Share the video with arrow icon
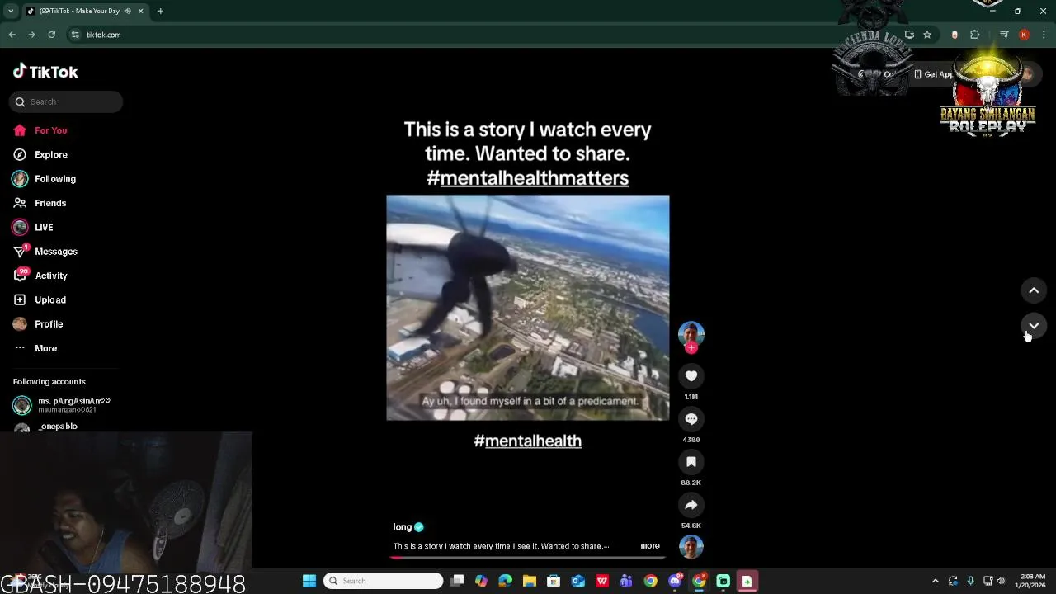Viewport: 1056px width, 594px height. point(691,505)
